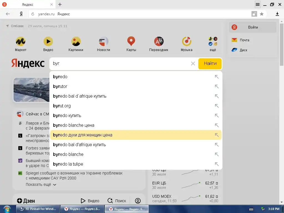Insert suggestion arrow for byrutor
The width and height of the screenshot is (284, 213).
click(217, 87)
